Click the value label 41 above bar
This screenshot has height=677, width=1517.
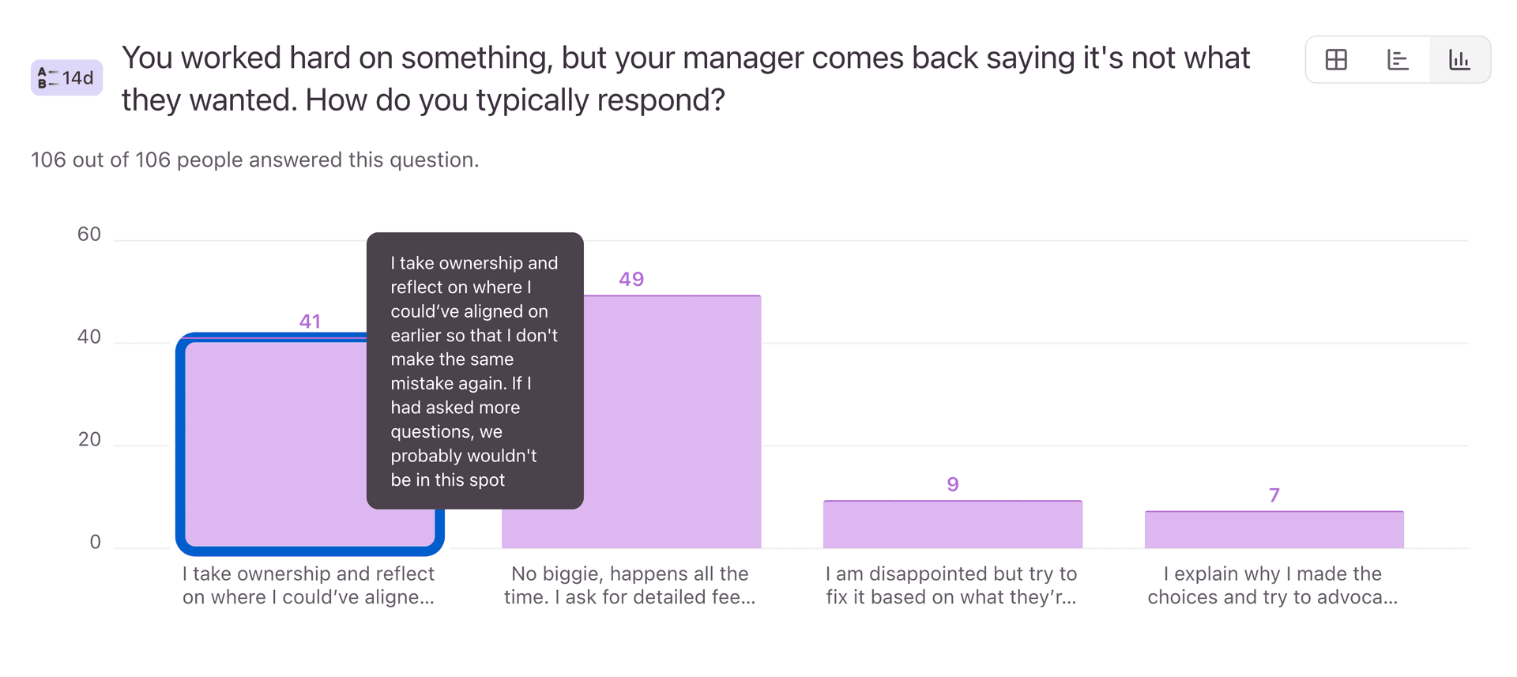tap(310, 321)
